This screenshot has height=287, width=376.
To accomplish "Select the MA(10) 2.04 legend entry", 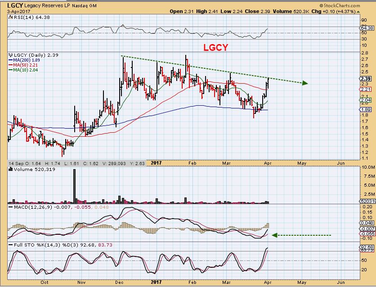I will pos(23,70).
